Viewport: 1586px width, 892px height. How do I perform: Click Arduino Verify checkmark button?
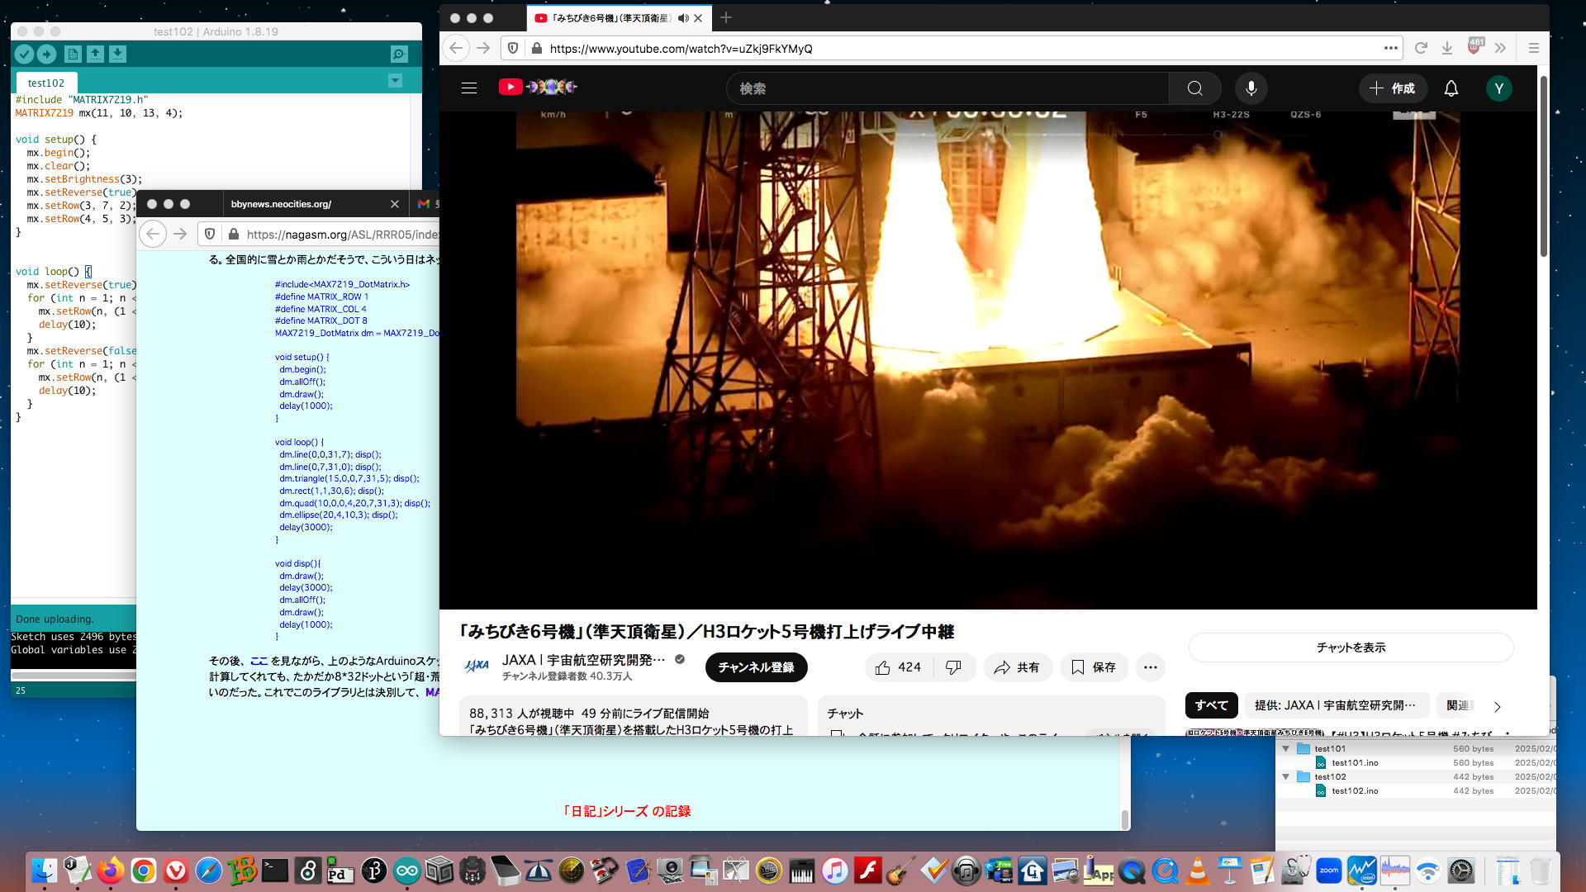[24, 55]
